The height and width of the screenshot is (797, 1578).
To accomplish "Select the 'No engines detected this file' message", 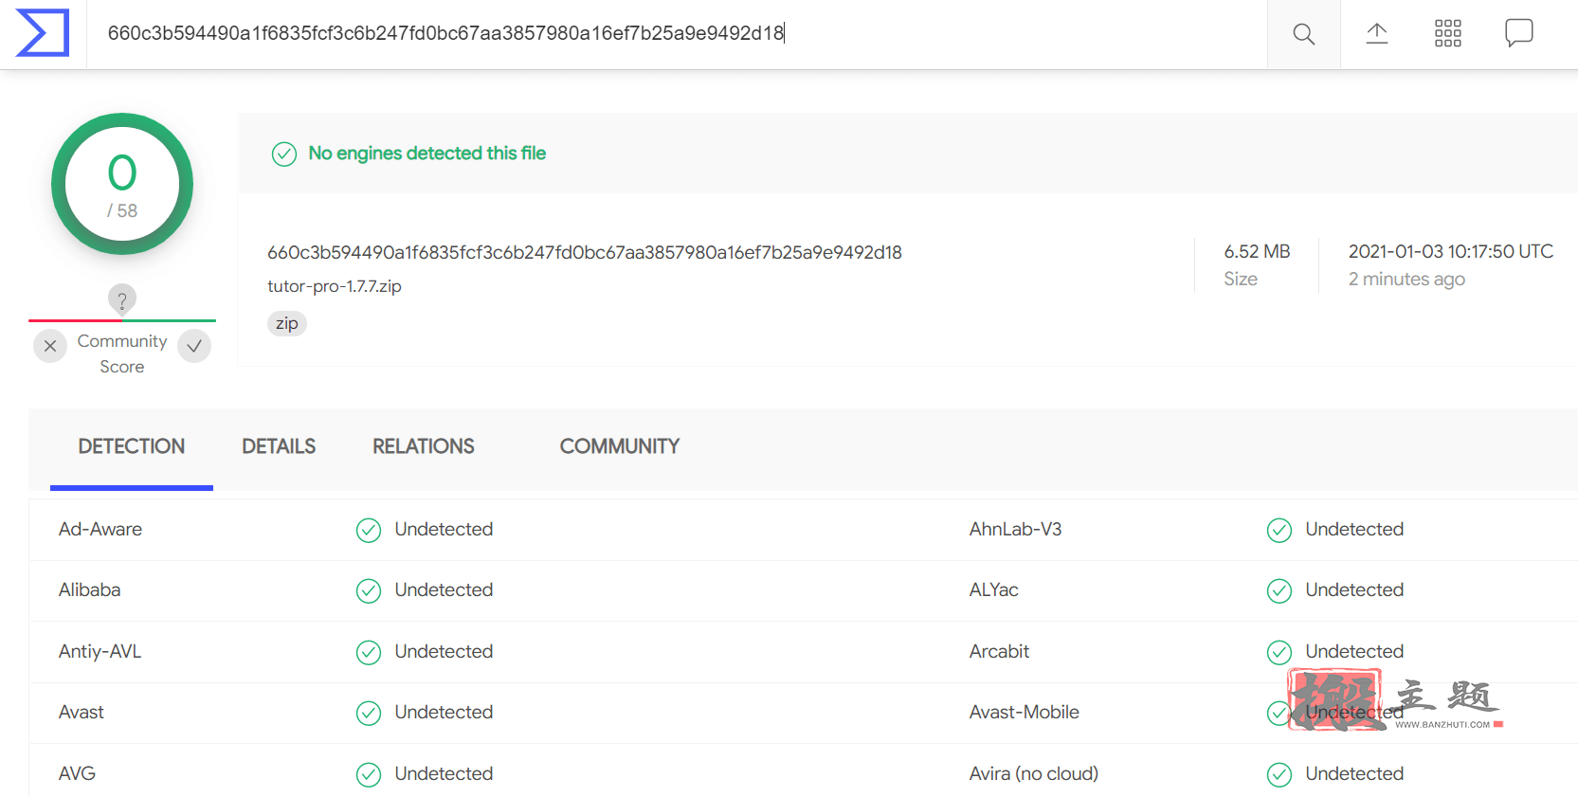I will point(427,153).
